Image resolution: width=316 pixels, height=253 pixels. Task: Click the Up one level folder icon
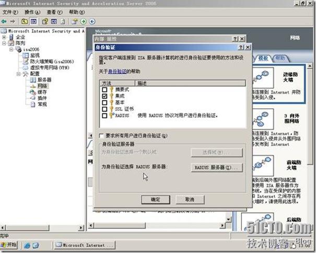25,21
